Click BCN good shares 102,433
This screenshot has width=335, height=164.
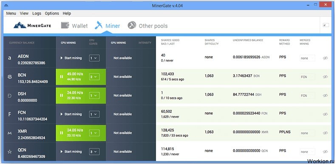pos(167,74)
